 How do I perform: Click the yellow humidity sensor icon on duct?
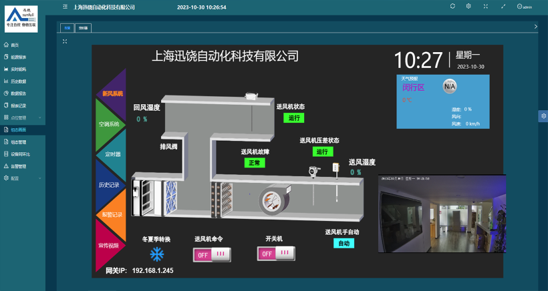tap(336, 167)
